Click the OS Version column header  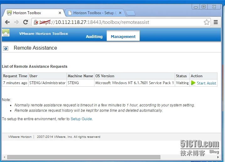(134, 76)
